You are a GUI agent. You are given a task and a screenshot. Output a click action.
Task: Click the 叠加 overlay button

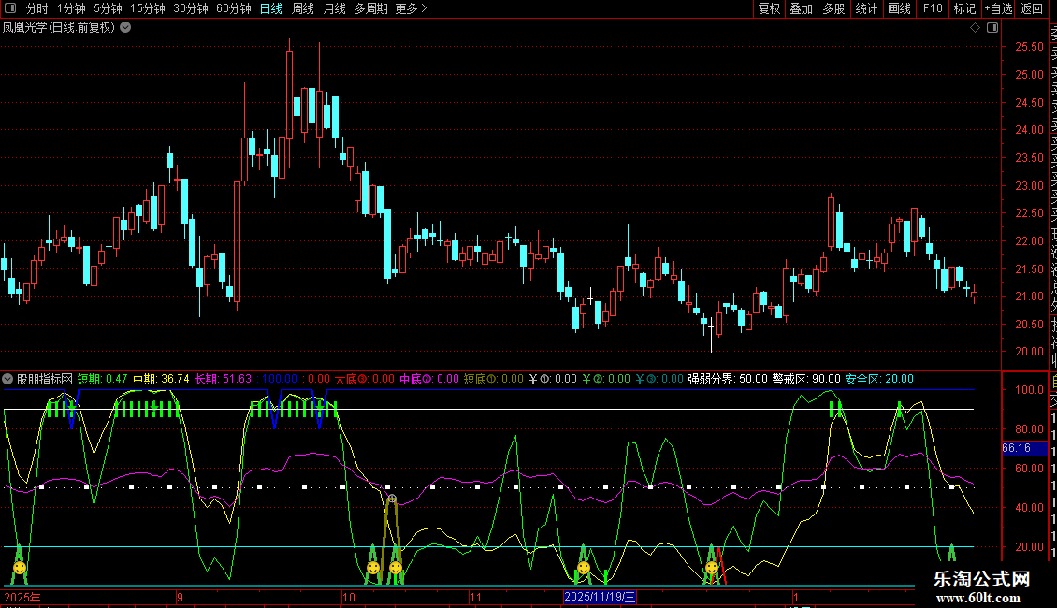[801, 9]
